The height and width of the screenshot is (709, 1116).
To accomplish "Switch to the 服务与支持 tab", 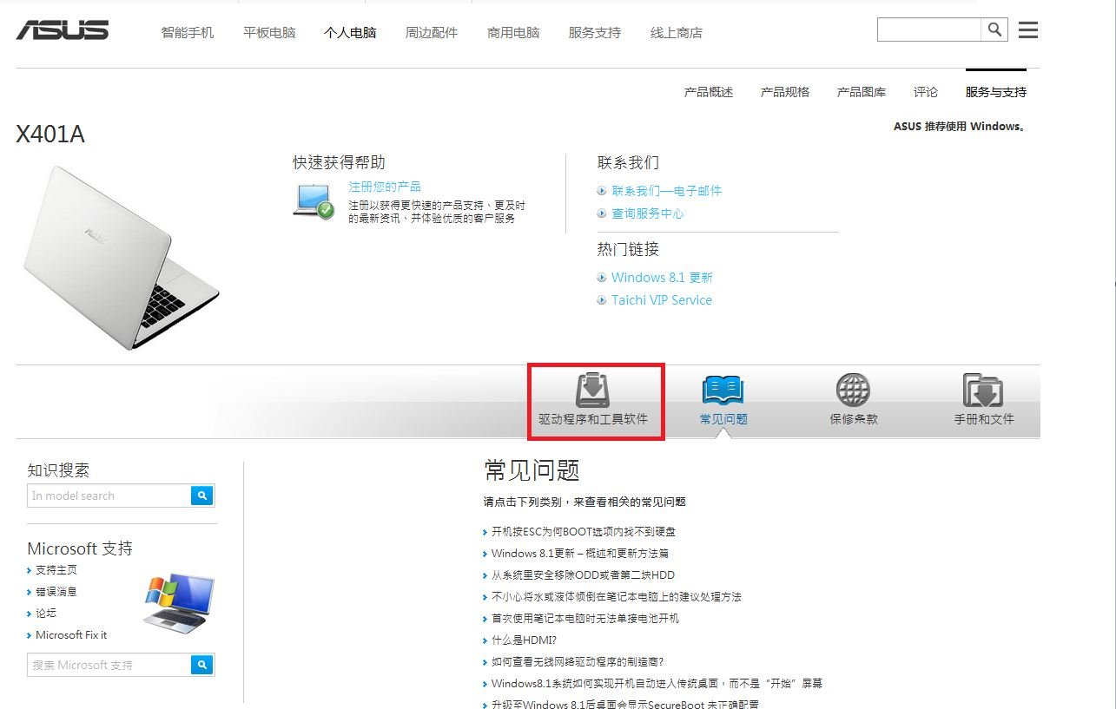I will pos(994,91).
